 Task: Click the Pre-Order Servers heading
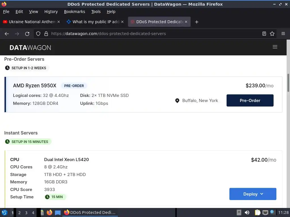(x=24, y=59)
